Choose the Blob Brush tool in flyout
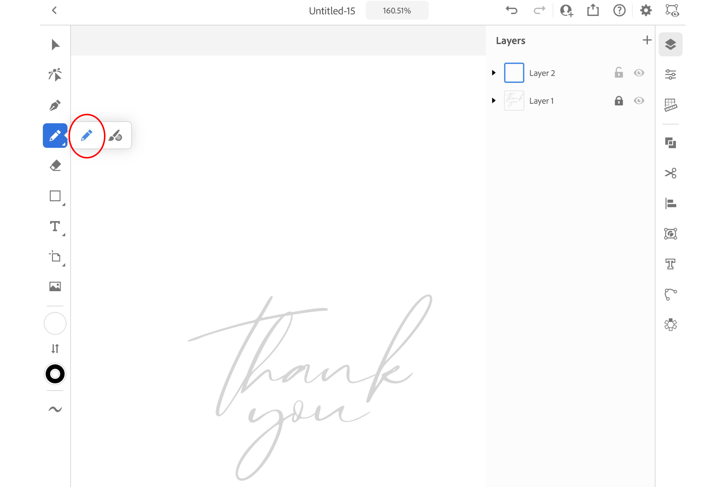 [x=116, y=136]
